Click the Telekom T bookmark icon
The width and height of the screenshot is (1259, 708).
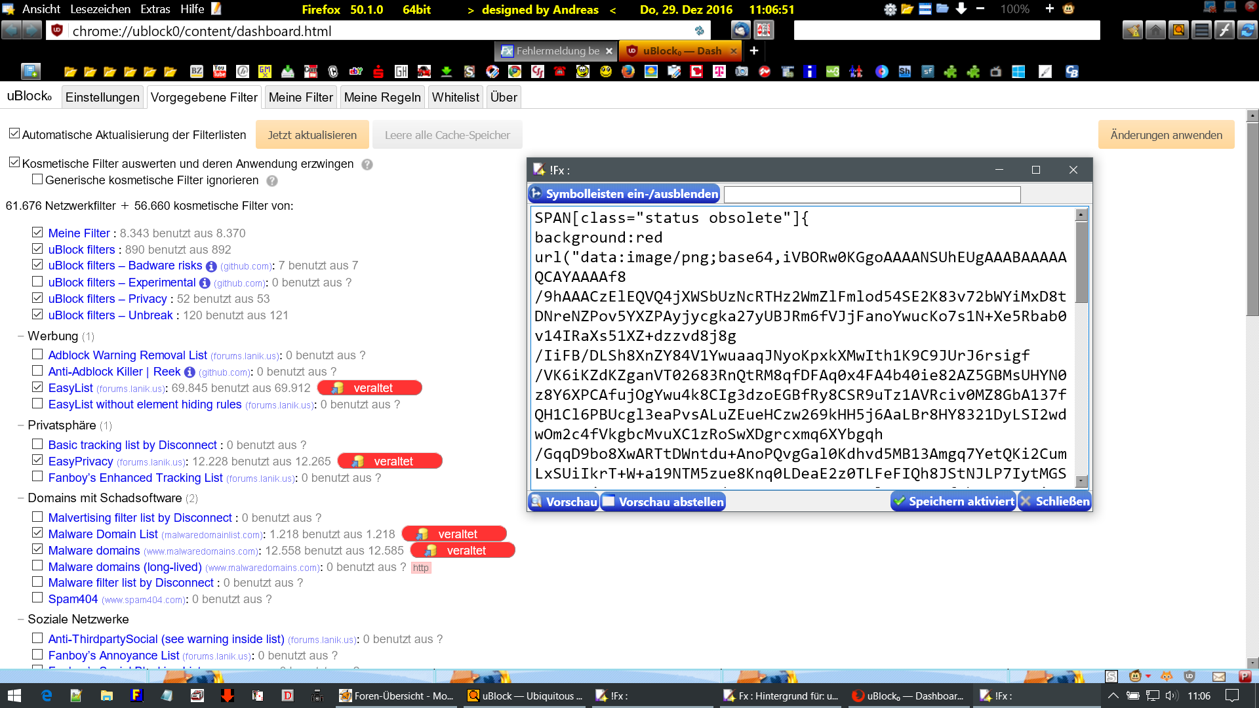(x=719, y=71)
